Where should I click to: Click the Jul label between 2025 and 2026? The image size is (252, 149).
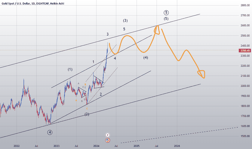pyautogui.click(x=157, y=146)
